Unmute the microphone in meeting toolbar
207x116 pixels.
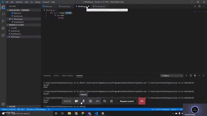[x=83, y=101]
